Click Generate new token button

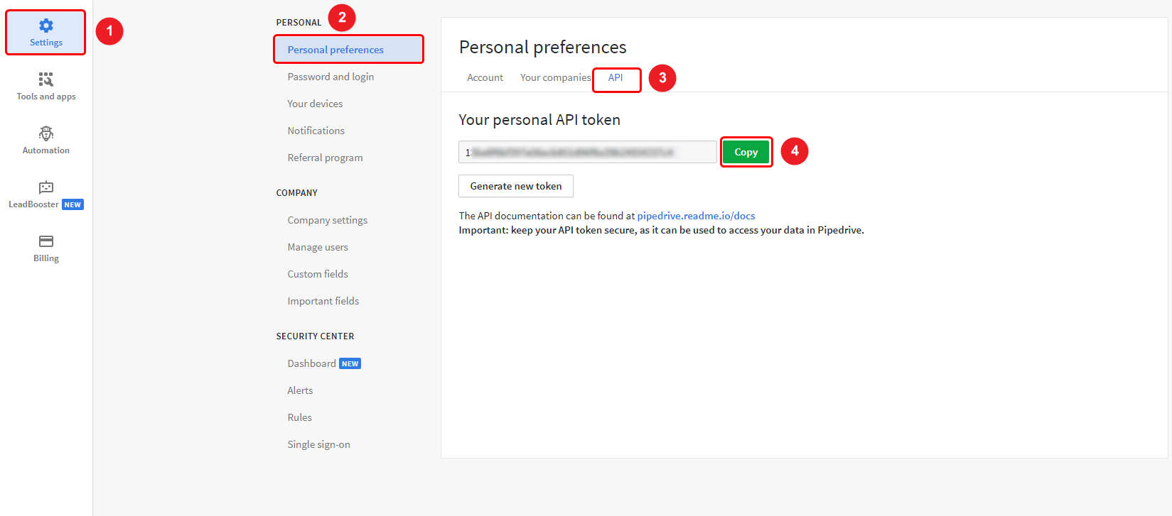516,186
